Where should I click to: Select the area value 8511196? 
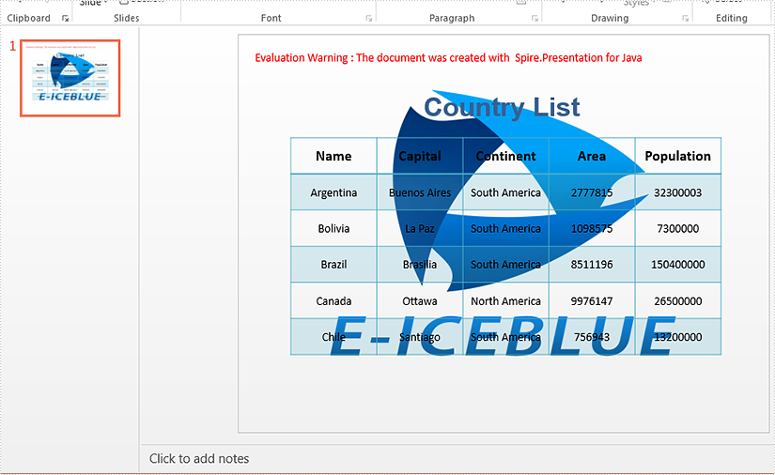(592, 264)
